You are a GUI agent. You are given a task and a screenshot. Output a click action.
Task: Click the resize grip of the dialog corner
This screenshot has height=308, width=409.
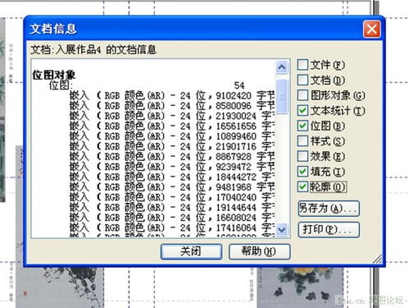pyautogui.click(x=377, y=259)
